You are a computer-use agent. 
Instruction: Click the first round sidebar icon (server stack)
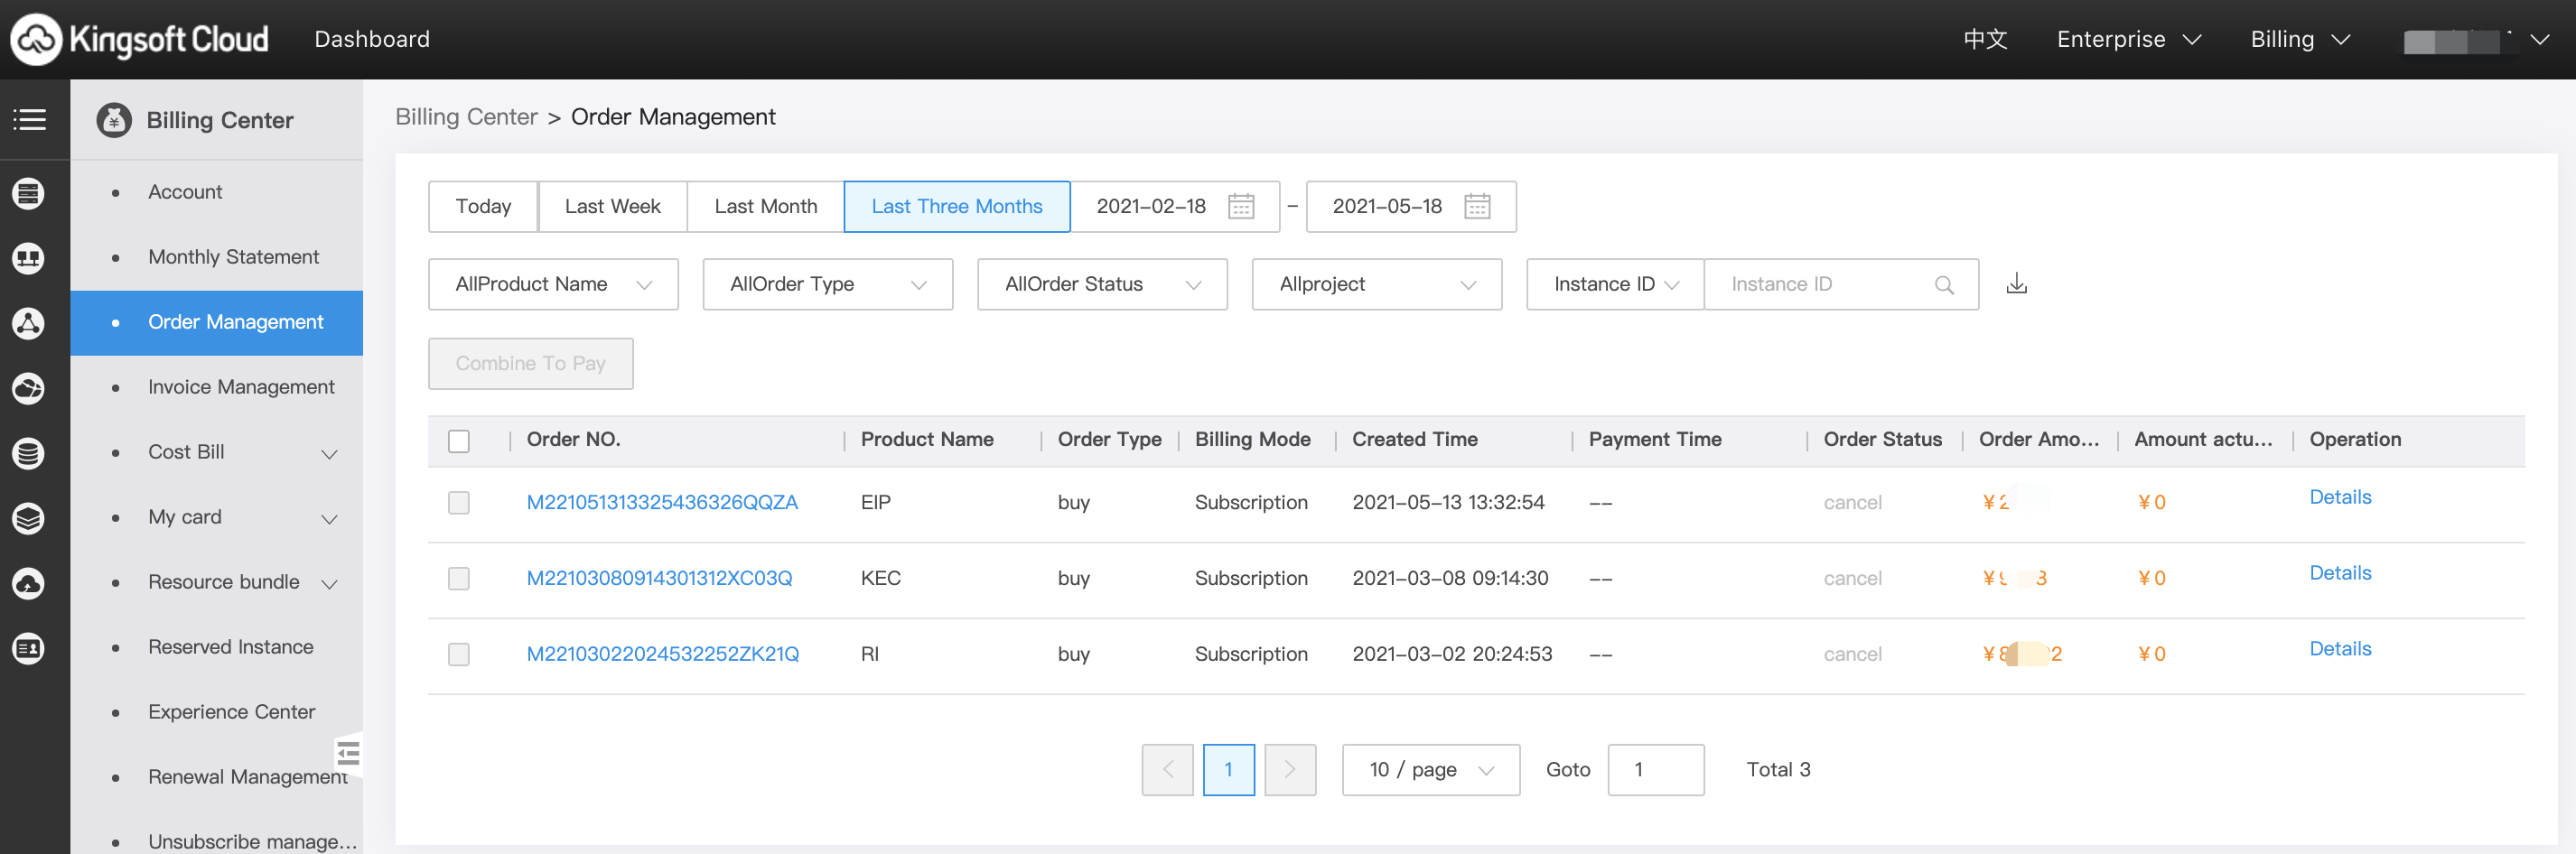pos(28,193)
